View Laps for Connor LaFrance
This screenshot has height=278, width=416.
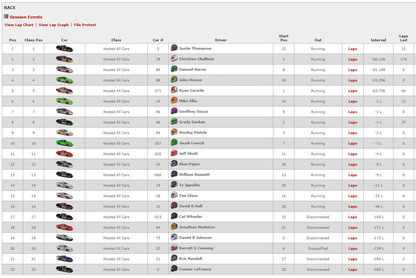(353, 269)
